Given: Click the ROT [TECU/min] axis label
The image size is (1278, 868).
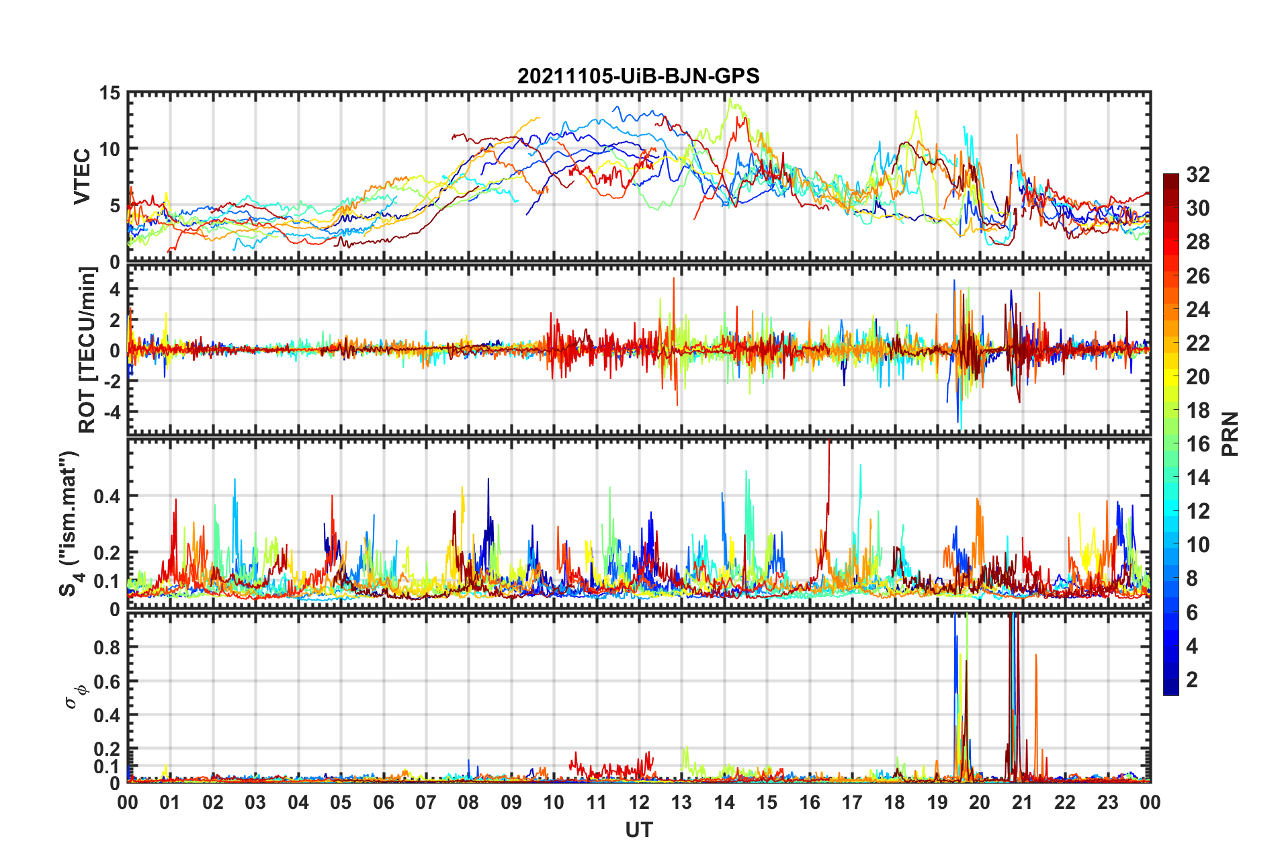Looking at the screenshot, I should pyautogui.click(x=87, y=350).
